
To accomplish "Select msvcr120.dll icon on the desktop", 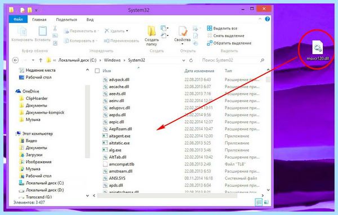I will tap(318, 50).
